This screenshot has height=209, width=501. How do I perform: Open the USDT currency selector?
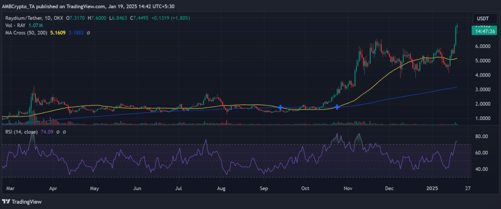point(482,19)
